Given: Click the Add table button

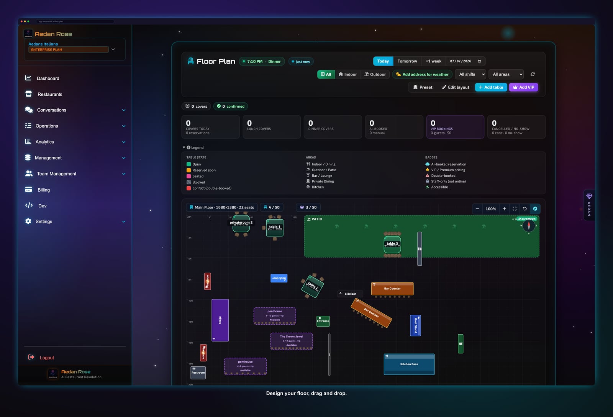Looking at the screenshot, I should pos(491,87).
